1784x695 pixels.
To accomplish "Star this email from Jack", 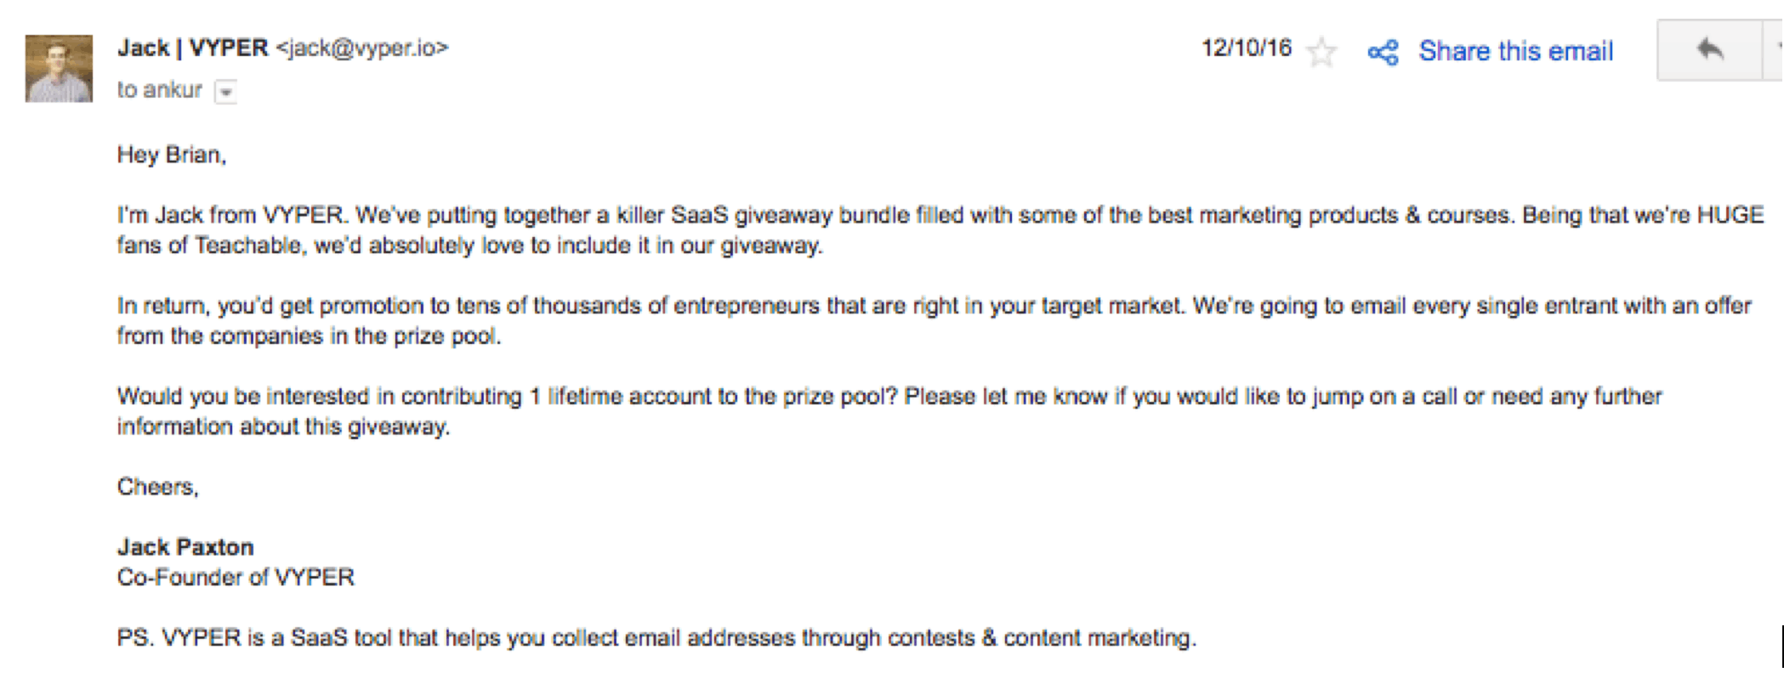I will pos(1321,52).
